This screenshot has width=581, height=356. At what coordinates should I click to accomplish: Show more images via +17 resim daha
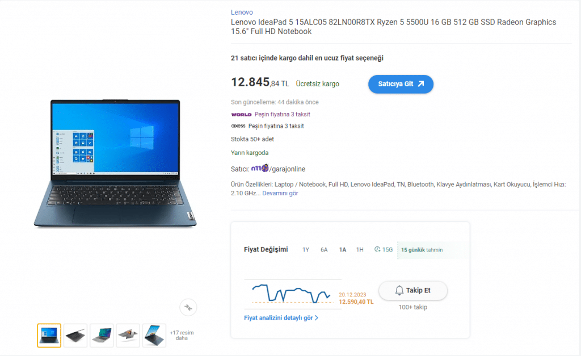[182, 335]
